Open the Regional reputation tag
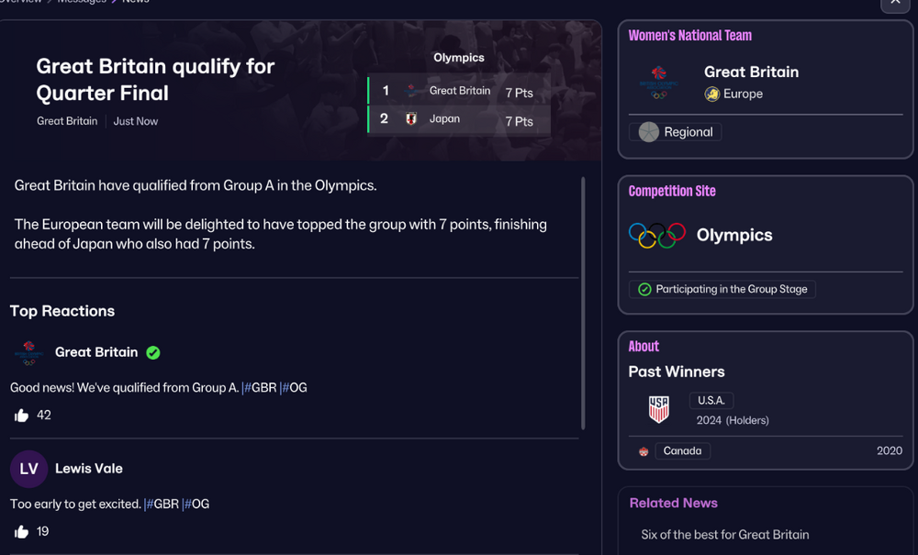The width and height of the screenshot is (918, 555). click(x=675, y=132)
